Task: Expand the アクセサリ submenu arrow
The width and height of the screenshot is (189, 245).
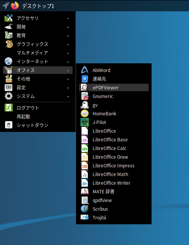Action: (x=68, y=18)
